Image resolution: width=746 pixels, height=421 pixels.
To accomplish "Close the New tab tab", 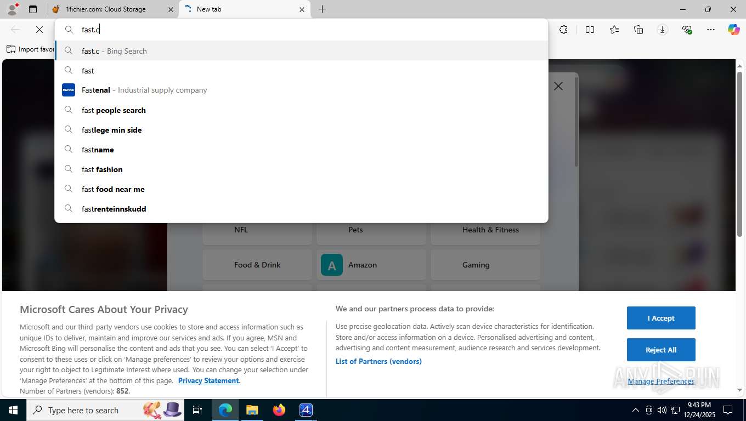I will pos(302,9).
